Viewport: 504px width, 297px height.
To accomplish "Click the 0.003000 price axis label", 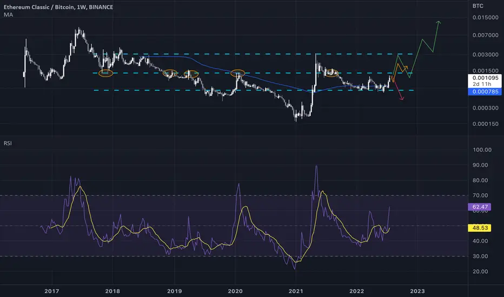I will tap(486, 54).
